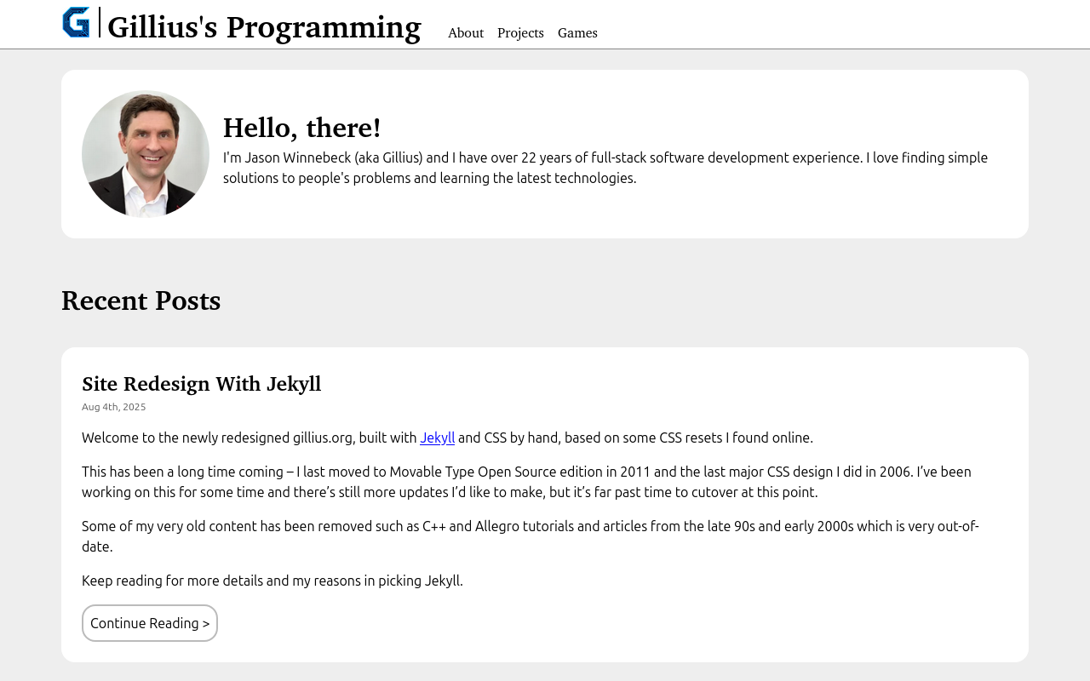This screenshot has height=681, width=1090.
Task: Click the Recent Posts heading
Action: (141, 300)
